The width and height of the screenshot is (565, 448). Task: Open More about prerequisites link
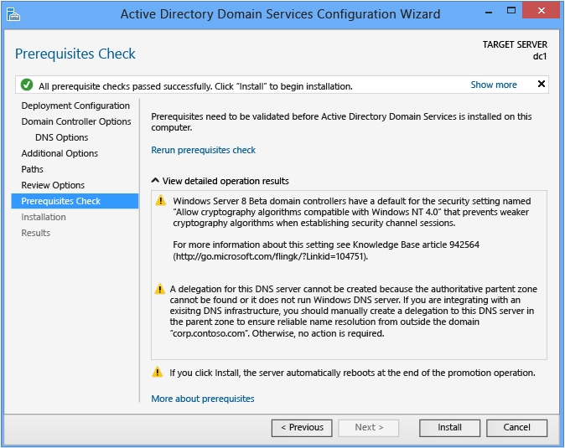(x=203, y=399)
